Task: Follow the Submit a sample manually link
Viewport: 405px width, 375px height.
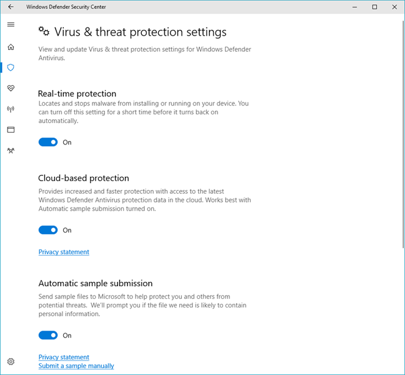Action: pyautogui.click(x=76, y=366)
